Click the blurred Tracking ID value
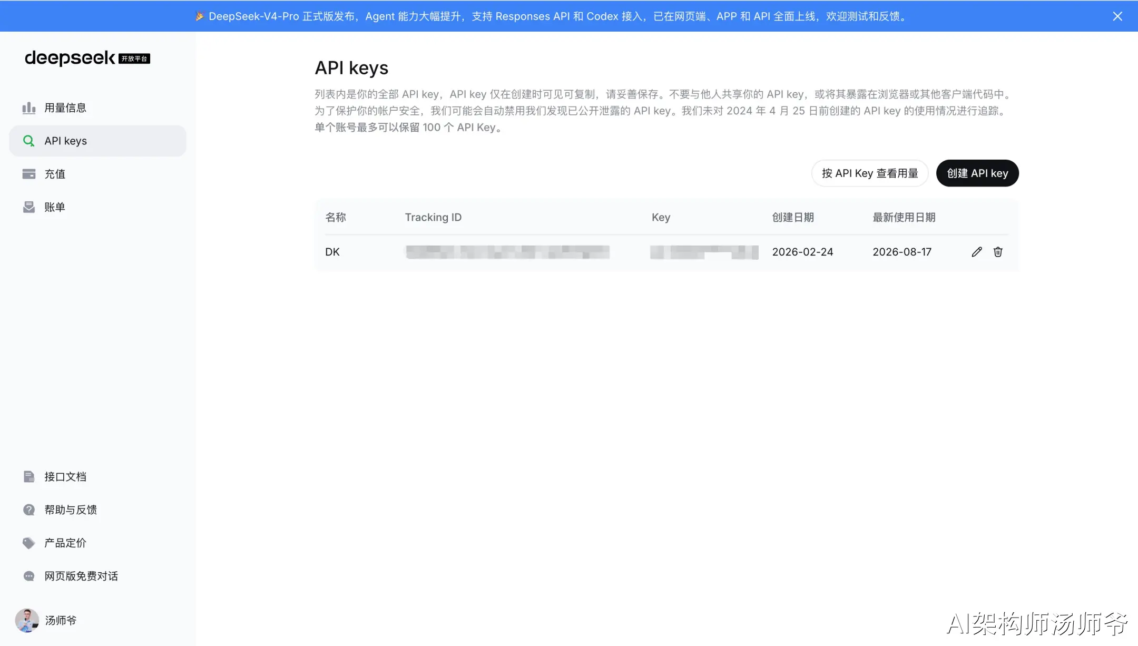Image resolution: width=1138 pixels, height=646 pixels. point(507,252)
